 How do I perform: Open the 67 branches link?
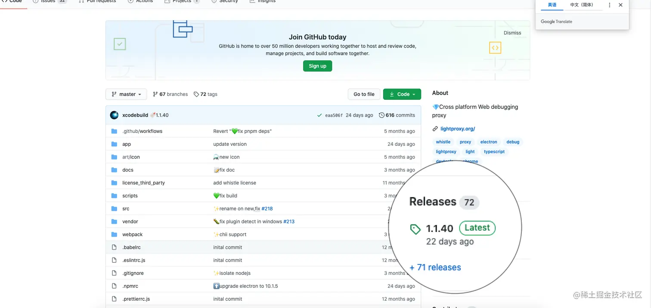coord(170,94)
